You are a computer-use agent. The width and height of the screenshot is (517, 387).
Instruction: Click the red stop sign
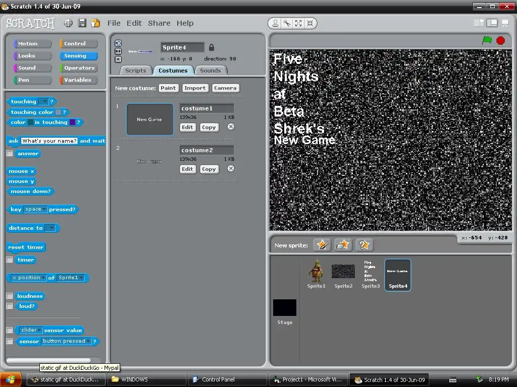[500, 40]
